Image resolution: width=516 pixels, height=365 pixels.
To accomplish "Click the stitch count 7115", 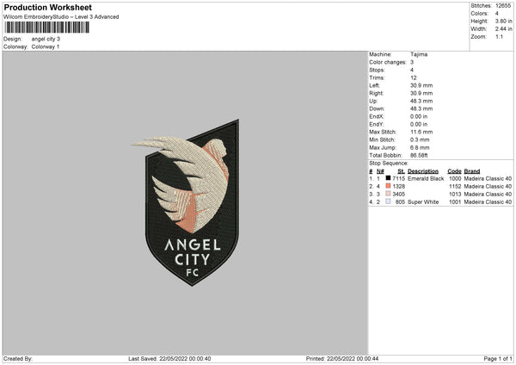I will tap(398, 178).
